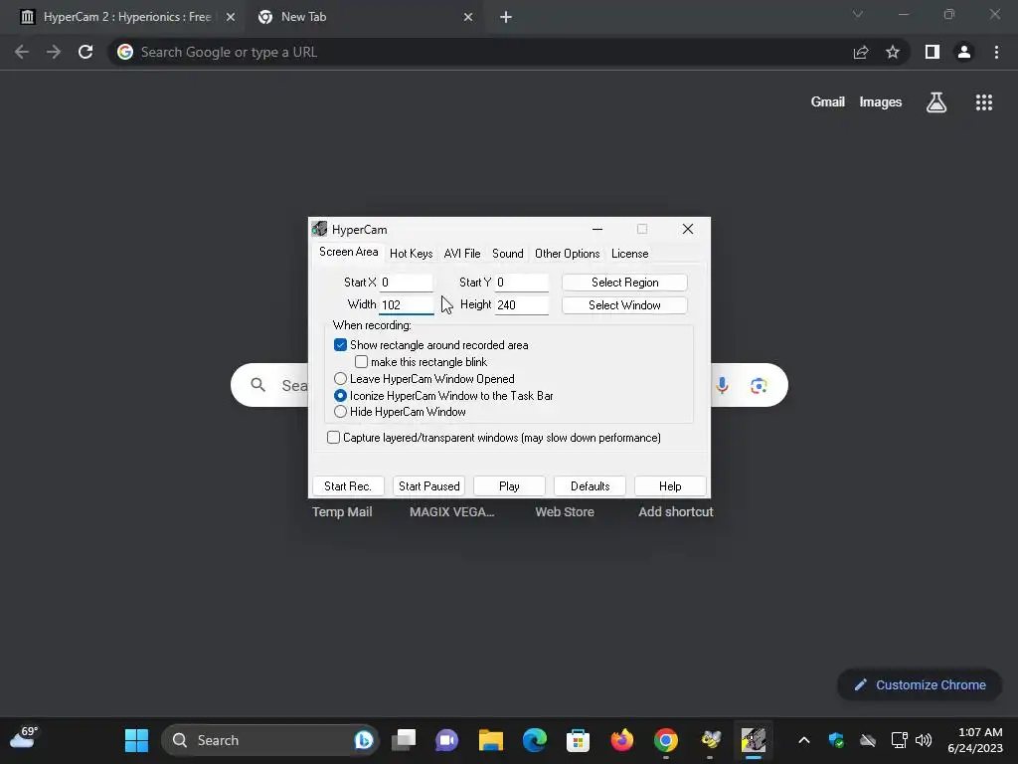Open the Chrome profile icon
The image size is (1018, 764).
(x=964, y=52)
